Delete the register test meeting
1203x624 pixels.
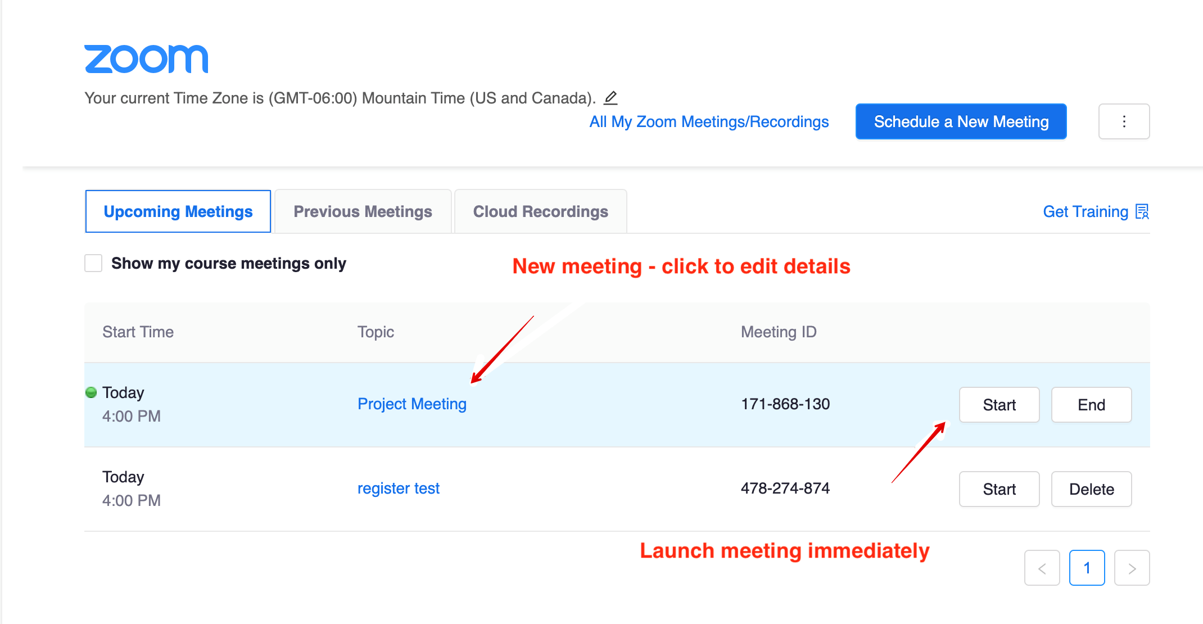click(x=1091, y=489)
